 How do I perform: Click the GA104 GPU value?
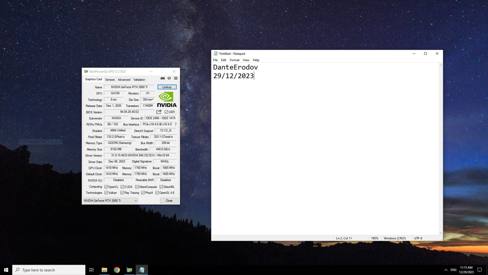click(115, 93)
